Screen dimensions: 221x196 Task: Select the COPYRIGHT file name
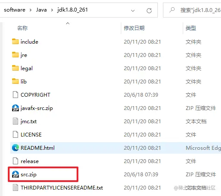tap(35, 95)
